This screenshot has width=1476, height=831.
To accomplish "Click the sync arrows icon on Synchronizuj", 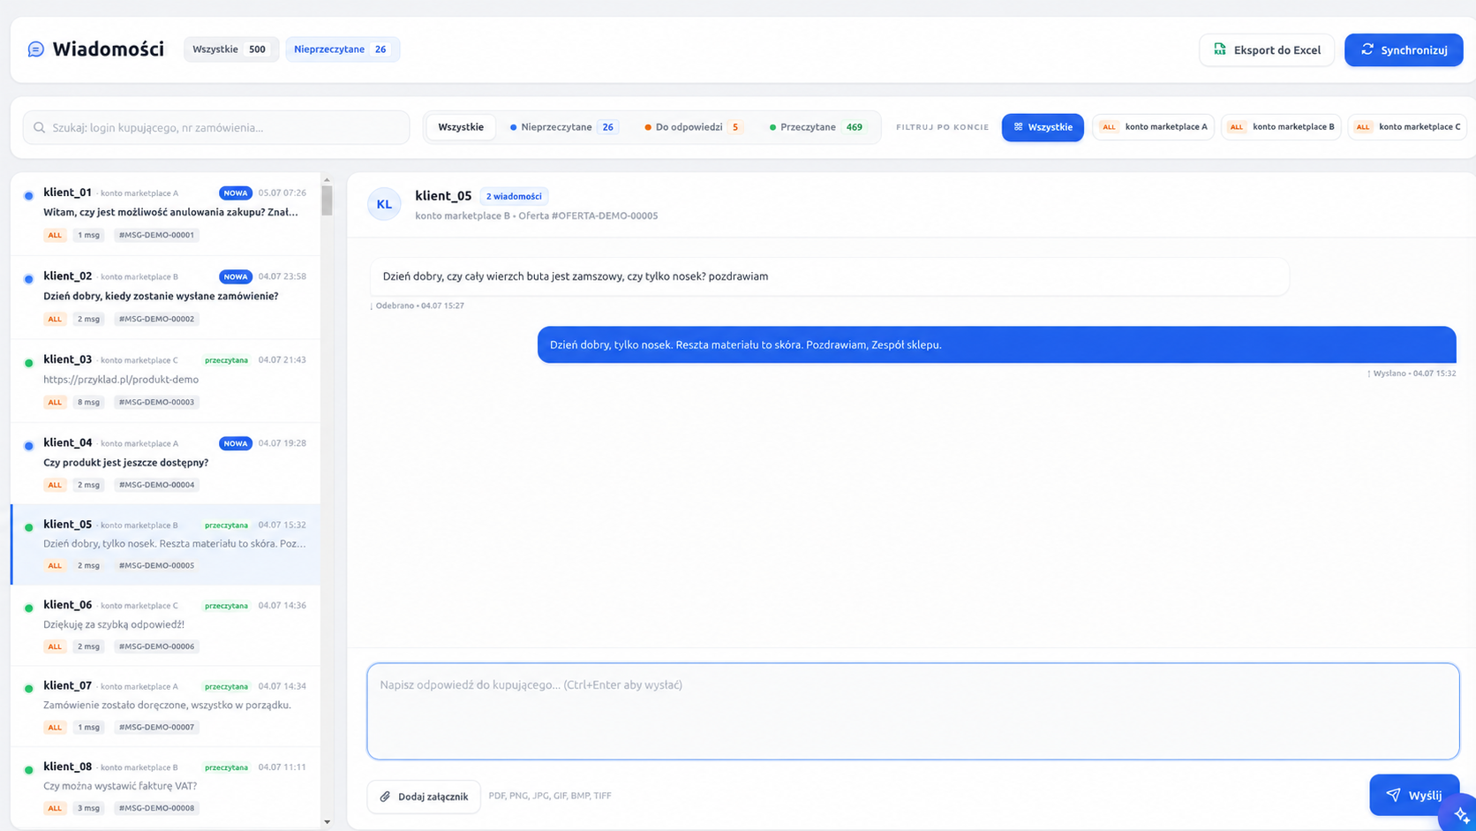I will pyautogui.click(x=1367, y=49).
